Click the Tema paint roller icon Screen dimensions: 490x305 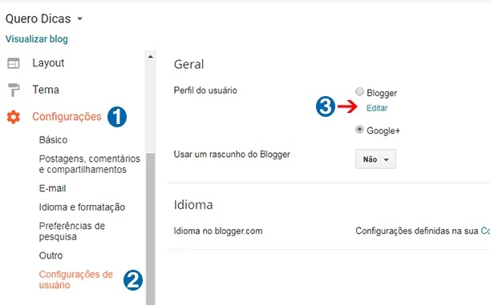(14, 90)
